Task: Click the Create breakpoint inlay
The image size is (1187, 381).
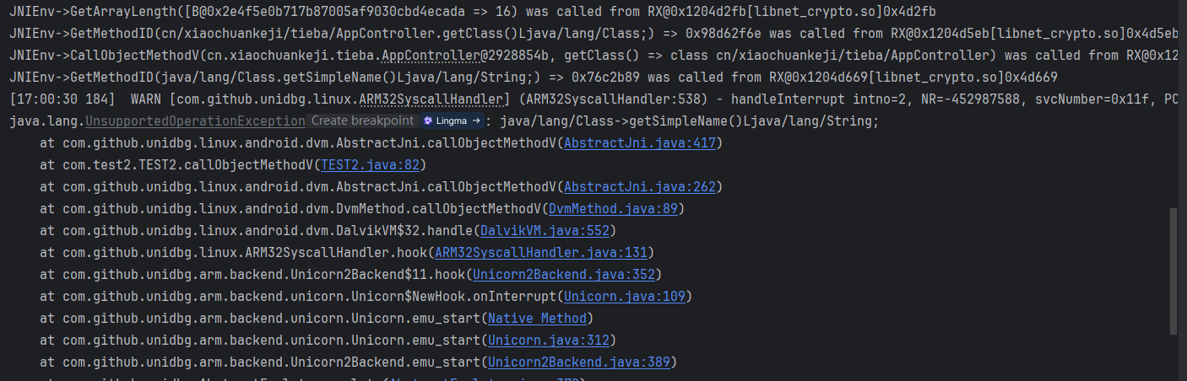Action: (362, 121)
